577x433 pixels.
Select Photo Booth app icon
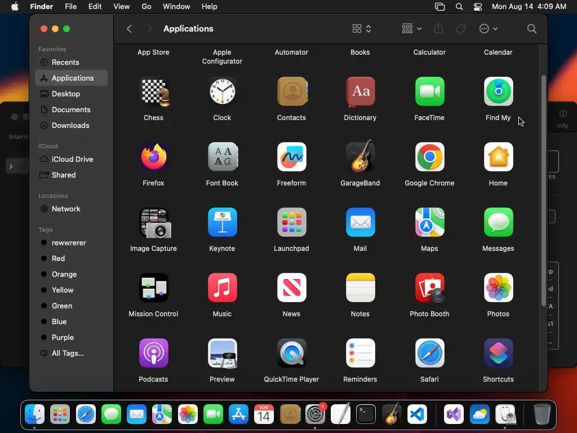click(x=429, y=288)
